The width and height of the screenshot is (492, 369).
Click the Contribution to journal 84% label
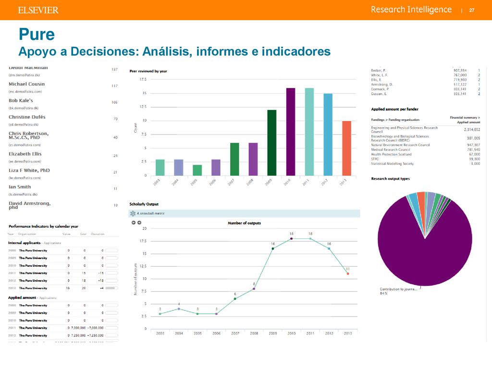pyautogui.click(x=398, y=291)
